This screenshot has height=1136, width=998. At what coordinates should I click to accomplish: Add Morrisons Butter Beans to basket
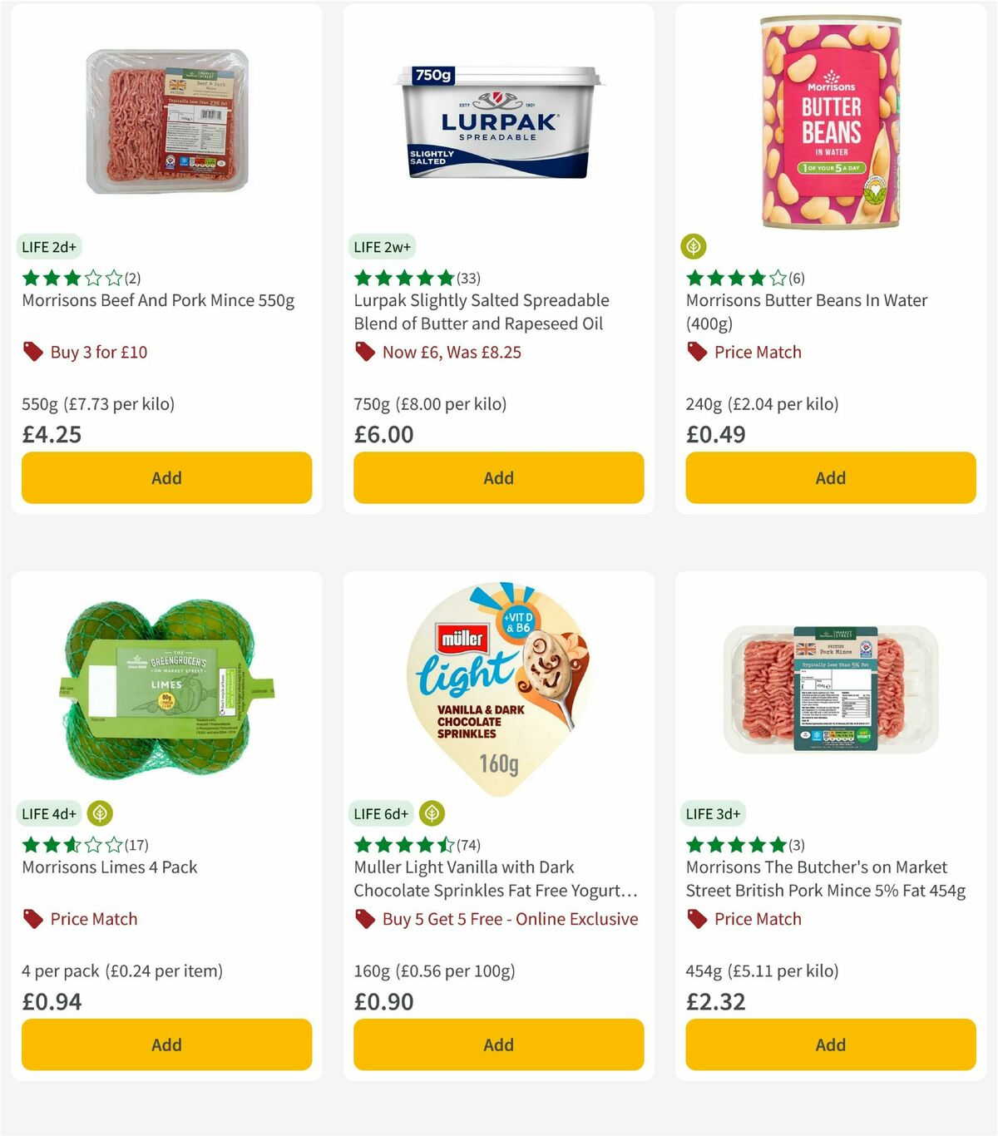tap(830, 477)
